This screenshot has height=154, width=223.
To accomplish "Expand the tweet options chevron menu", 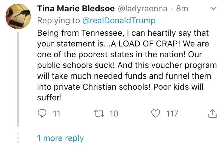I will point(213,9).
